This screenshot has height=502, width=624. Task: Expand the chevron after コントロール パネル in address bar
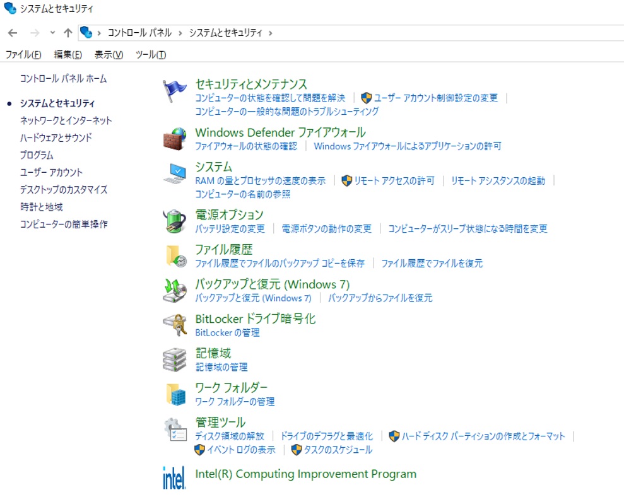pos(180,33)
